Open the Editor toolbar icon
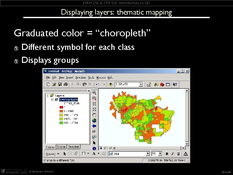The height and width of the screenshot is (175, 233). click(149, 85)
